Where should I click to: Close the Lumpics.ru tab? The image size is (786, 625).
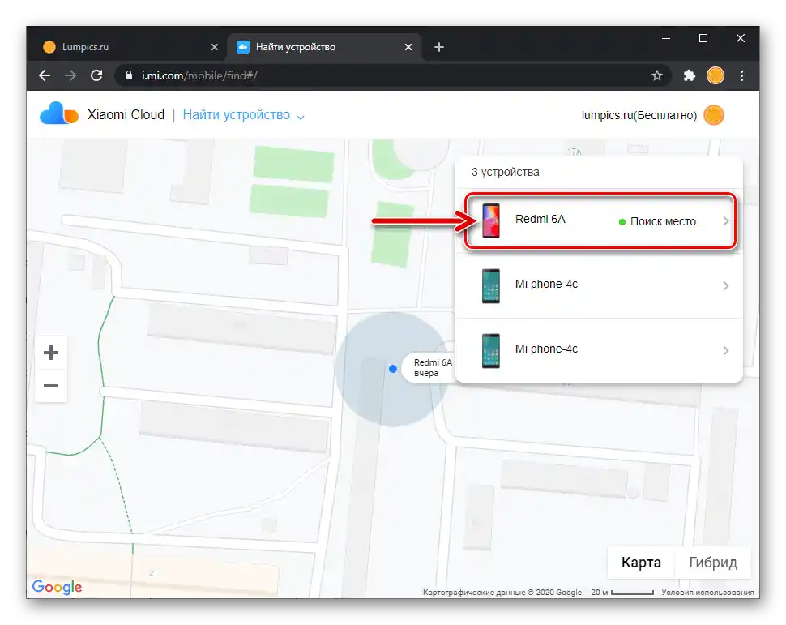pyautogui.click(x=215, y=47)
